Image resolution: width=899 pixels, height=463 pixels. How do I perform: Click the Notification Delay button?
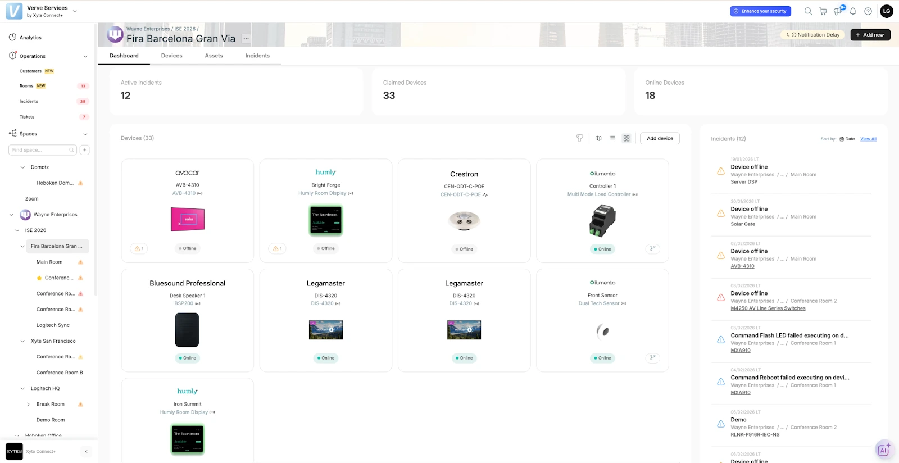[x=812, y=35]
